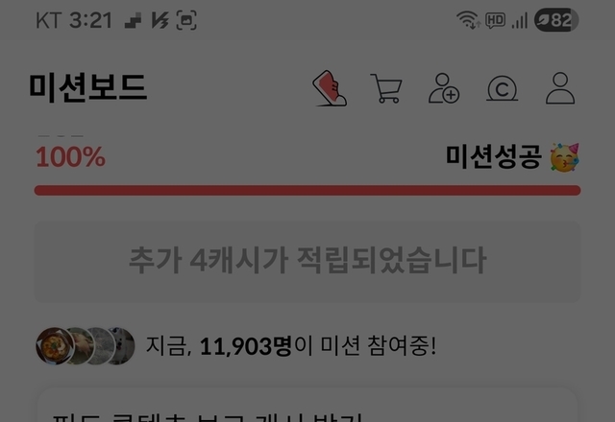Tap the 11,903명이 미션 참여중 text
Image resolution: width=615 pixels, height=422 pixels.
pyautogui.click(x=290, y=346)
